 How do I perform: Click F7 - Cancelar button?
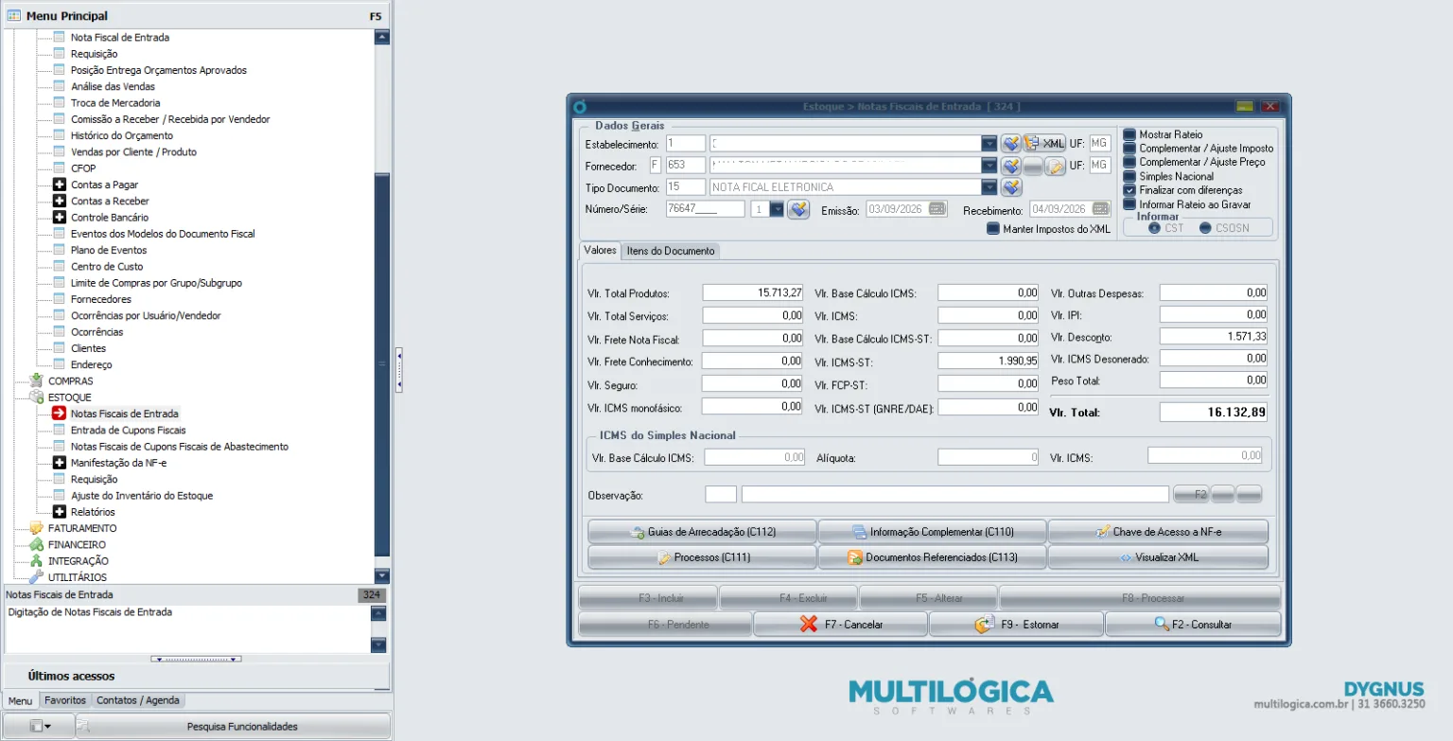841,625
